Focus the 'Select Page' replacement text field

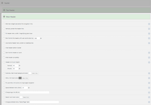pos(44,102)
